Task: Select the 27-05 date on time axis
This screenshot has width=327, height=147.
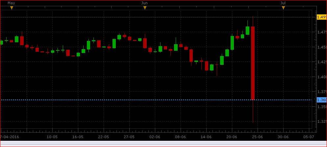Action: click(x=129, y=137)
